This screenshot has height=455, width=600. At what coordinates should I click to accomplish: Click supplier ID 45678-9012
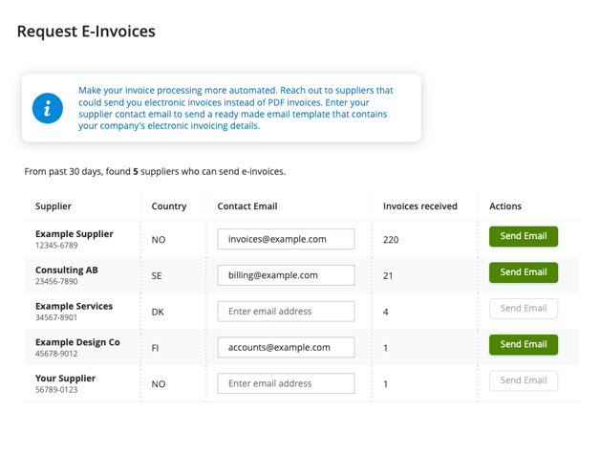pos(56,353)
